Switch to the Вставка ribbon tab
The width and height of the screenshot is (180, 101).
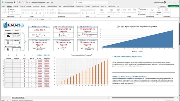15,6
